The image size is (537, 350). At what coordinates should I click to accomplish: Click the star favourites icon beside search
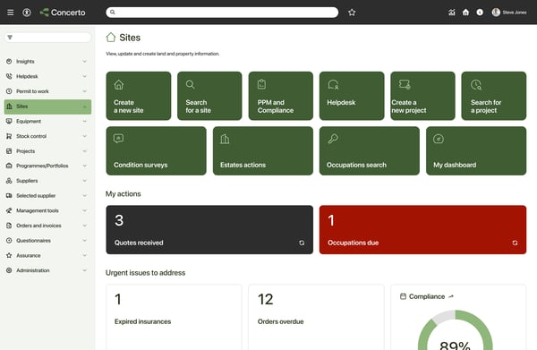point(352,13)
